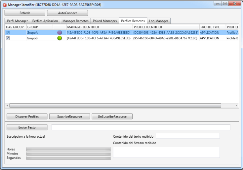This screenshot has width=243, height=170.
Task: Toggle the HAS GROUP checkbox for GrupoA
Action: (x=8, y=33)
